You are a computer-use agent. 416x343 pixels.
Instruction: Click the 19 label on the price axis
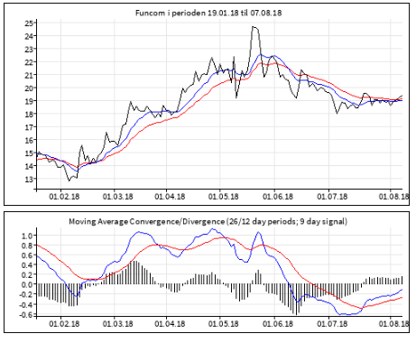(29, 101)
